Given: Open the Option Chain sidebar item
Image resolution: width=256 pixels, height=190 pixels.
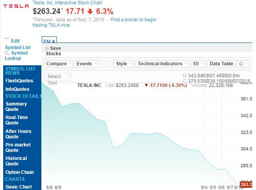Looking at the screenshot, I should (19, 172).
